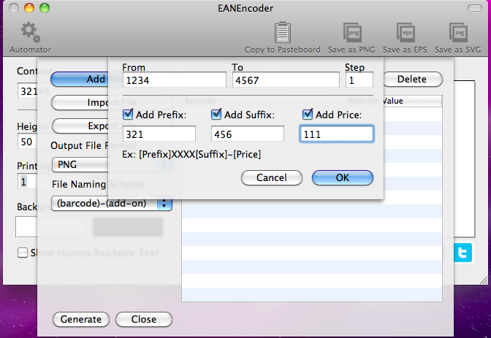The height and width of the screenshot is (338, 491).
Task: Click the Step input field
Action: click(x=359, y=80)
